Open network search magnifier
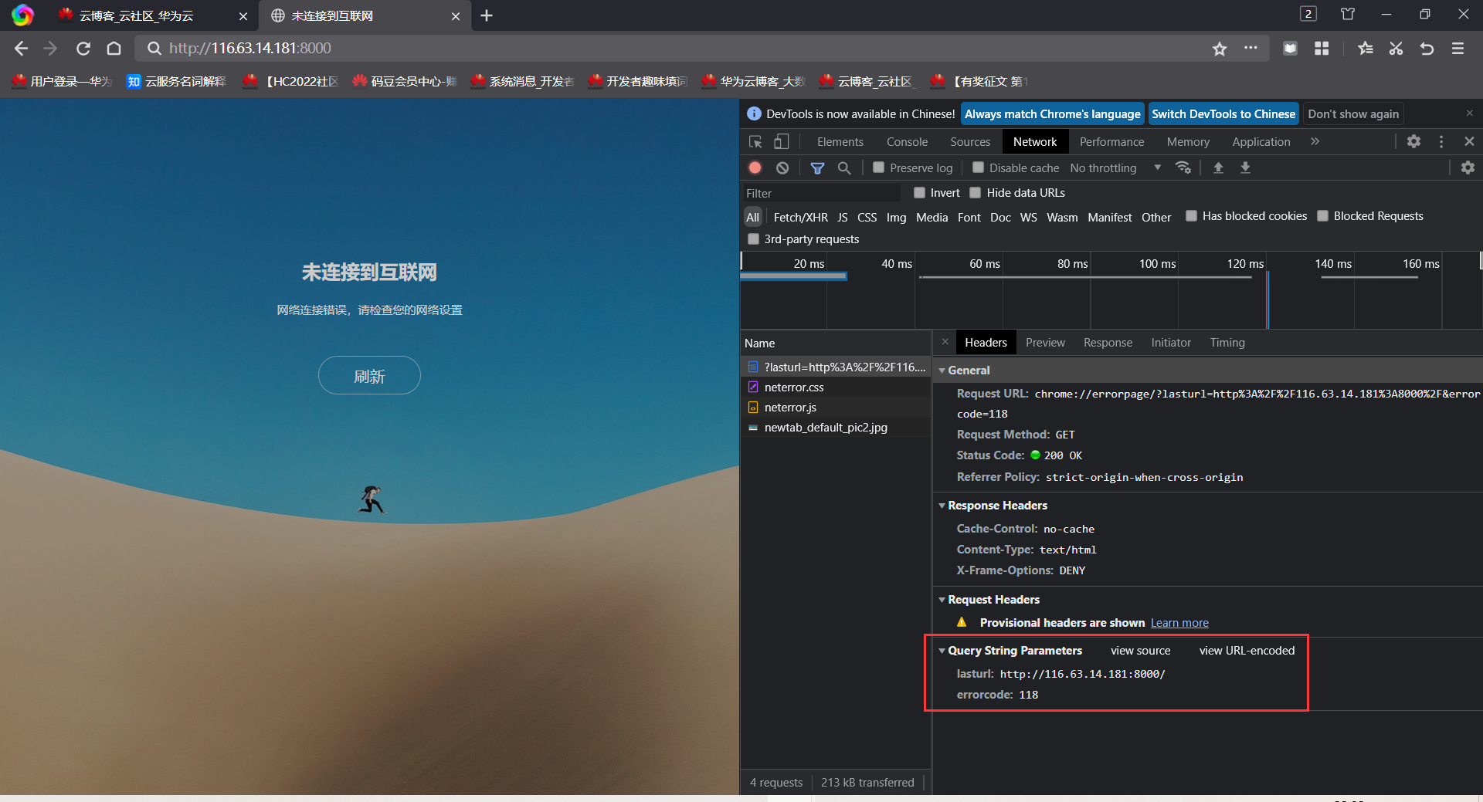 844,168
